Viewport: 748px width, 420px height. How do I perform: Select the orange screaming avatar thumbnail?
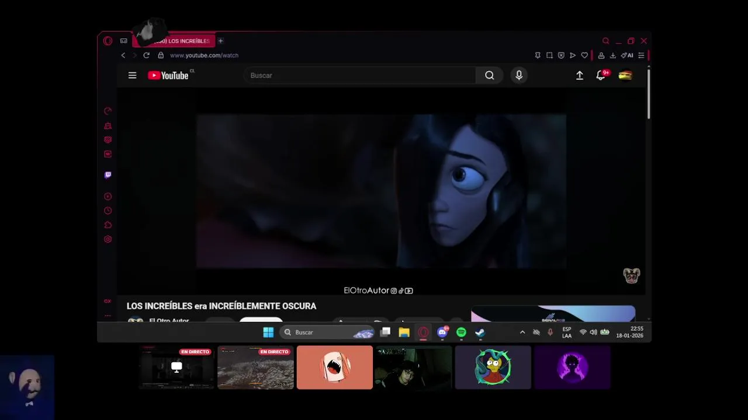[334, 367]
